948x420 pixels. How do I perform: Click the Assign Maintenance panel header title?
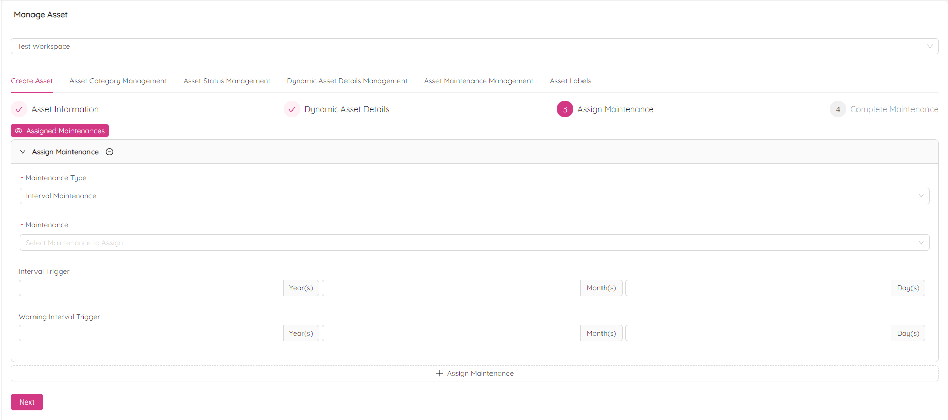coord(65,152)
